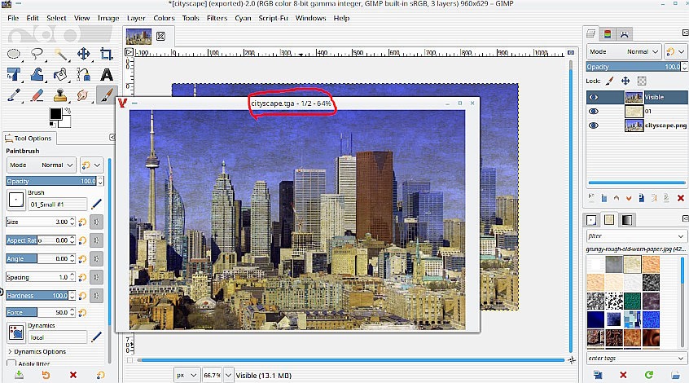Select the Unified Transform tool
Image resolution: width=689 pixels, height=383 pixels.
14,74
